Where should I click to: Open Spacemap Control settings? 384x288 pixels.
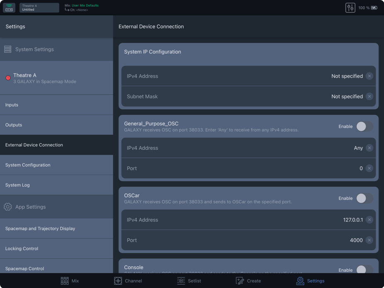tap(56, 267)
